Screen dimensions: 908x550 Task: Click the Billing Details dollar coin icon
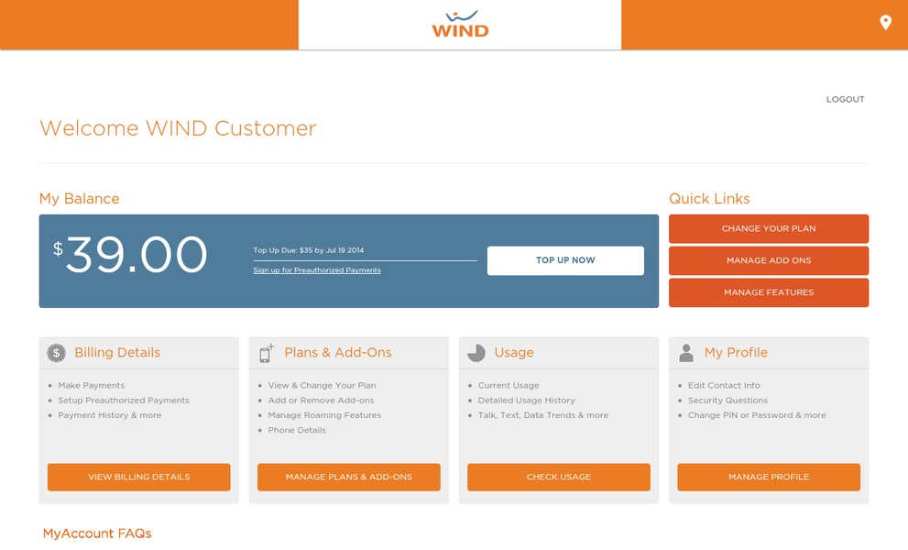[x=56, y=352]
